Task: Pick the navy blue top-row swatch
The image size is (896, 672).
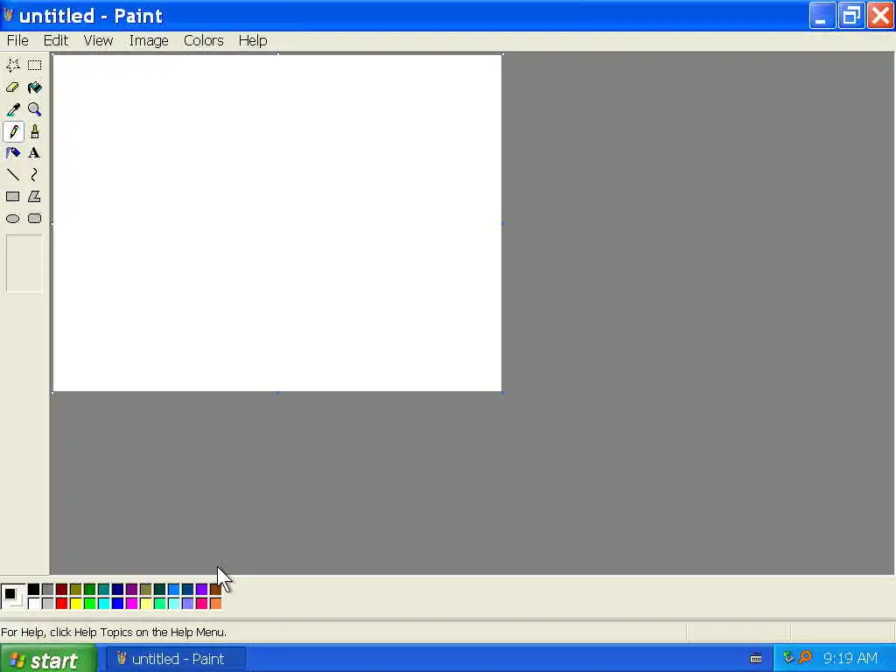Action: coord(118,589)
